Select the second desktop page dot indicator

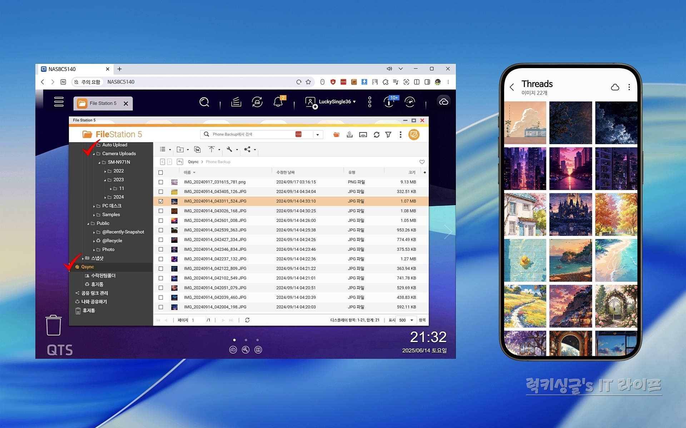(x=246, y=340)
